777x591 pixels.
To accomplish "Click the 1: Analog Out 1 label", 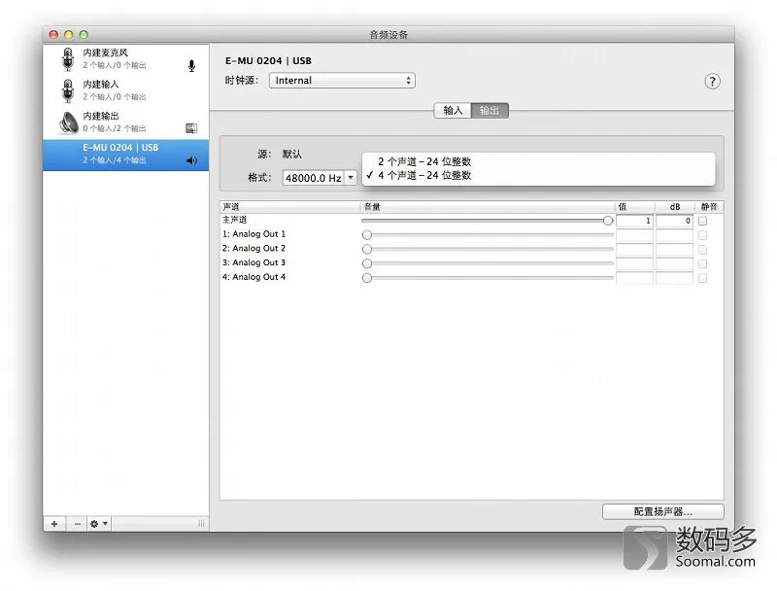I will 253,234.
